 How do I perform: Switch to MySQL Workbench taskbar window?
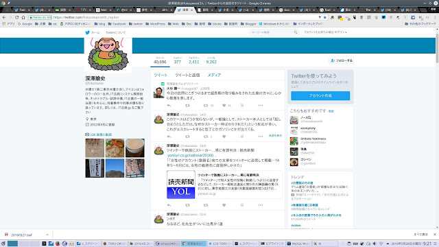(x=298, y=244)
